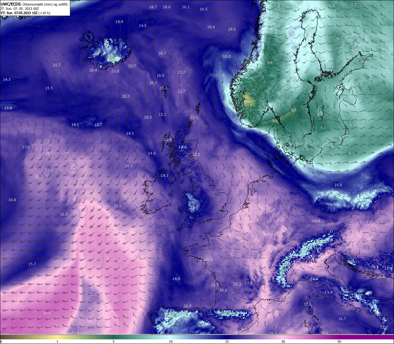Click the 39.6 value at bottom left
394x344 pixels.
pos(47,313)
